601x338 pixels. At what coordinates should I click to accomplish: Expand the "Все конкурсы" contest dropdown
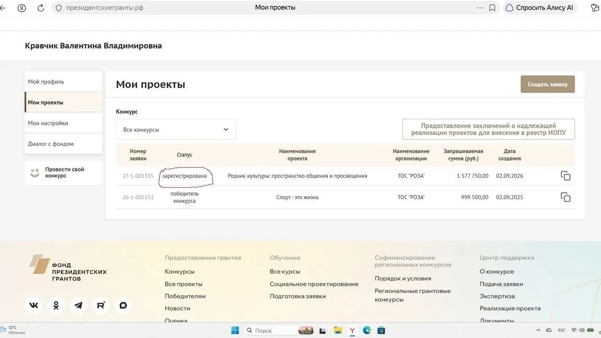[x=176, y=129]
